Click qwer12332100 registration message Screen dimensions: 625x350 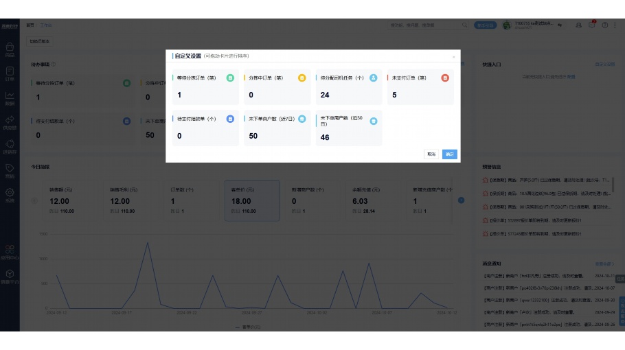(x=549, y=300)
